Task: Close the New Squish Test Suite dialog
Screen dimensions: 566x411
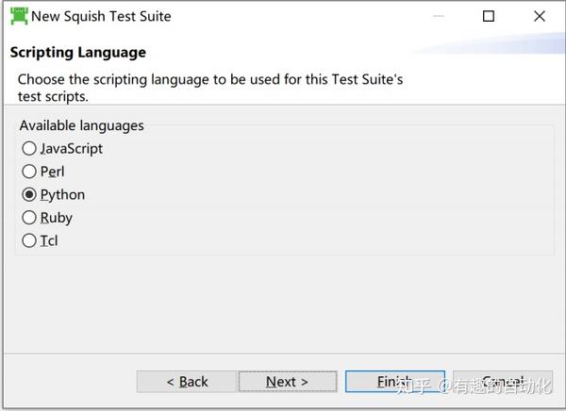Action: (x=539, y=16)
